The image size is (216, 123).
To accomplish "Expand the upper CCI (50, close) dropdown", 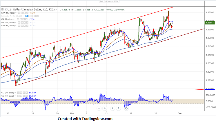I will [15, 93].
